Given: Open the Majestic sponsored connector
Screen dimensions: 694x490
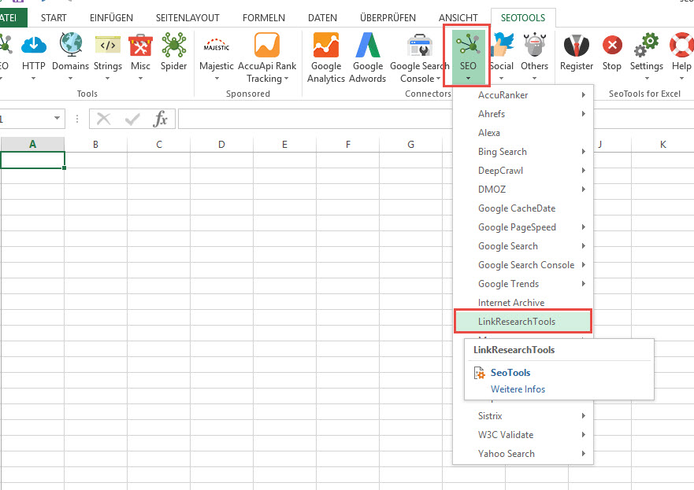Looking at the screenshot, I should [x=217, y=46].
